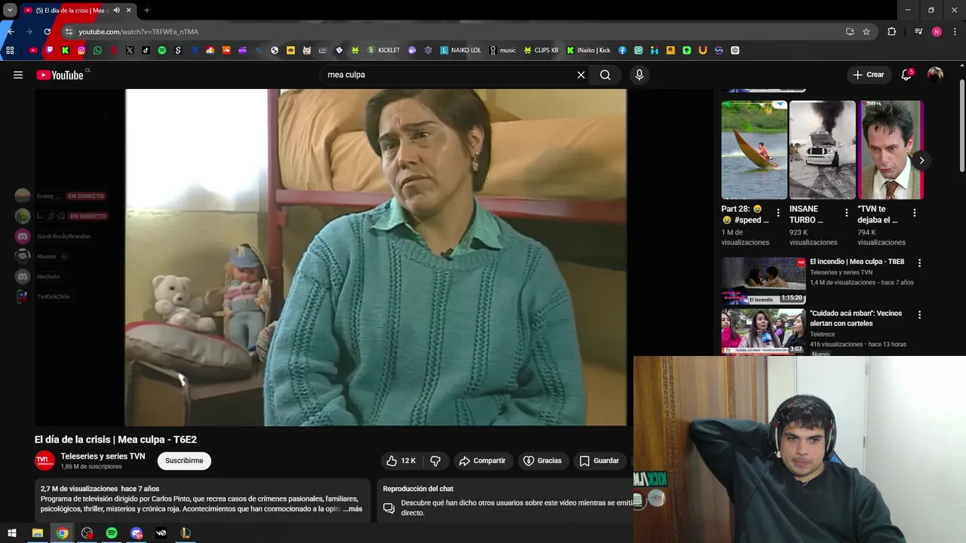
Task: Open the INaiko | Kick bookmark
Action: (x=589, y=51)
